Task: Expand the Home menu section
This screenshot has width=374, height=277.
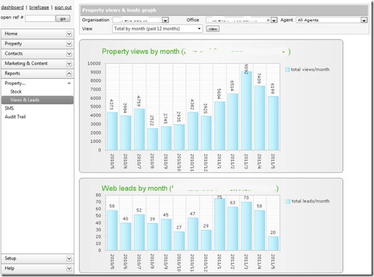Action: click(x=37, y=33)
